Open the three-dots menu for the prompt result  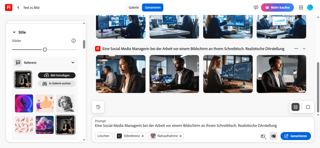point(296,49)
